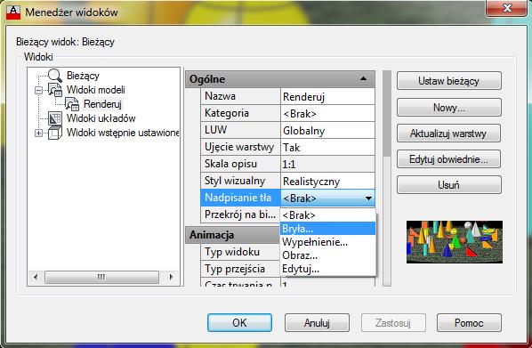The width and height of the screenshot is (532, 348).
Task: Click the Widoki wstępnie ustawione cube icon
Action: (x=55, y=133)
